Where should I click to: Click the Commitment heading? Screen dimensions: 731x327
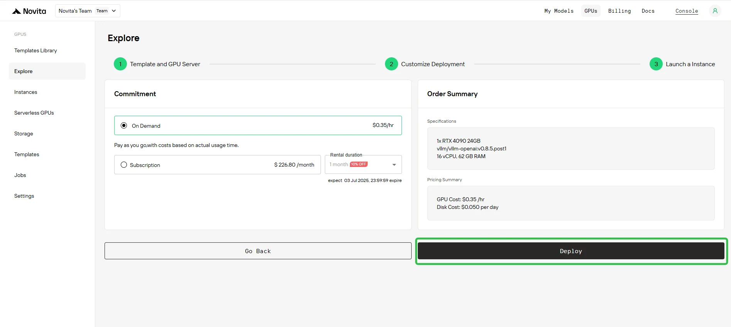[135, 94]
